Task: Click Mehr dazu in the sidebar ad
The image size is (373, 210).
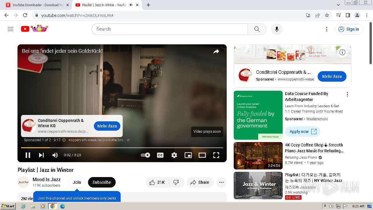Action: [x=332, y=76]
